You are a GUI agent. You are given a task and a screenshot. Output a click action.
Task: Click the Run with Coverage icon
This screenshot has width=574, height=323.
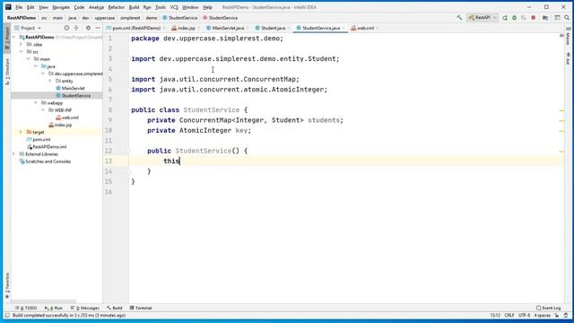tap(524, 18)
